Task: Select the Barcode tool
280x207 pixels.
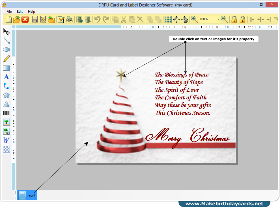Action: [7, 113]
